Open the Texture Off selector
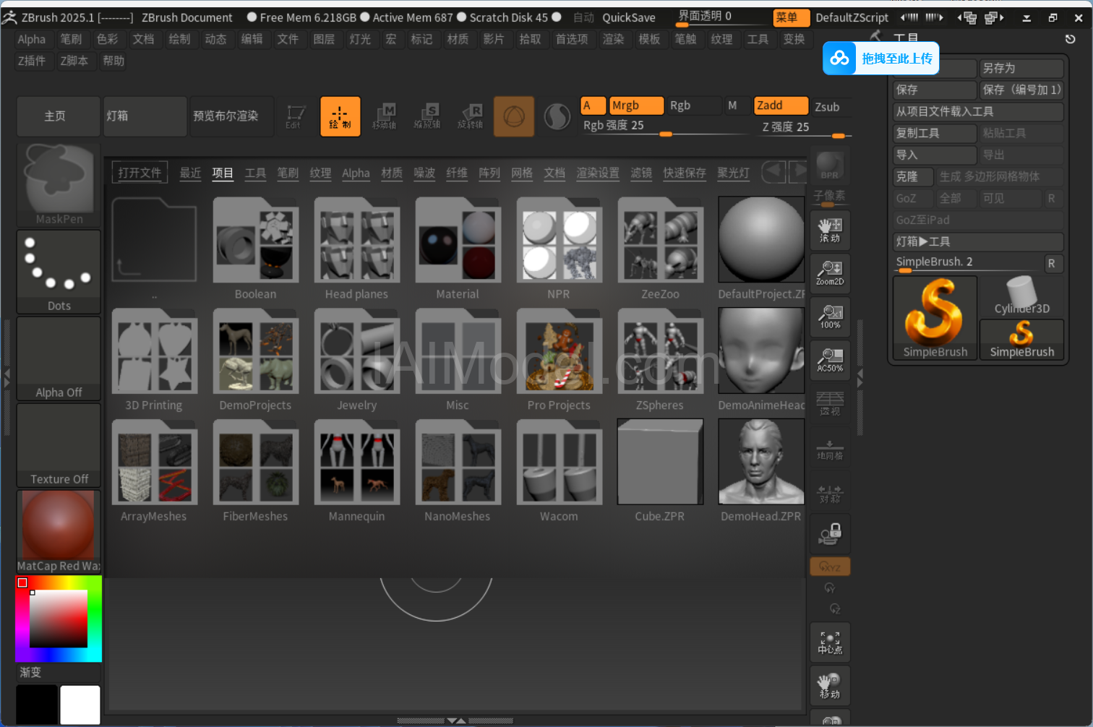Image resolution: width=1093 pixels, height=727 pixels. [x=59, y=445]
